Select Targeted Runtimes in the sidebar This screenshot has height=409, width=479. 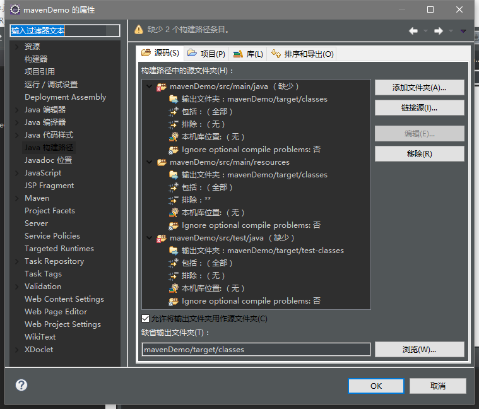(59, 249)
